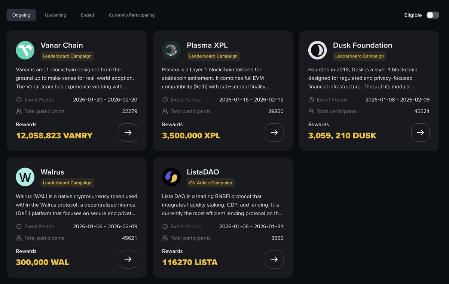Image resolution: width=449 pixels, height=284 pixels.
Task: Open Vanar Chain campaign via arrow button
Action: (128, 133)
